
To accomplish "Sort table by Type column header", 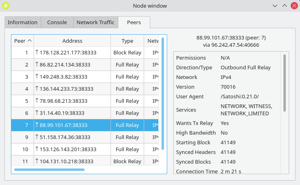I will [x=127, y=41].
